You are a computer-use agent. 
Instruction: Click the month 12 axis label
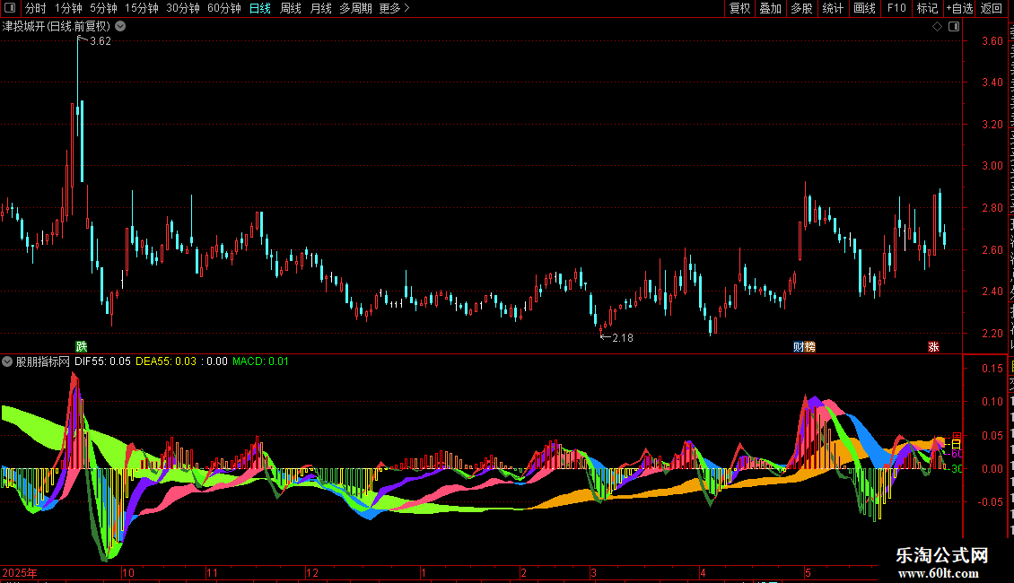click(312, 572)
